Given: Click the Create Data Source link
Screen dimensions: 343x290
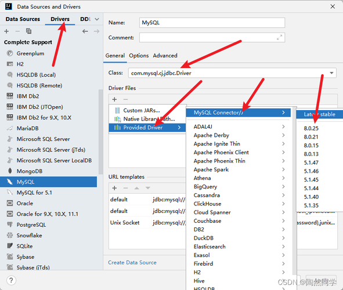Looking at the screenshot, I should pyautogui.click(x=132, y=263).
